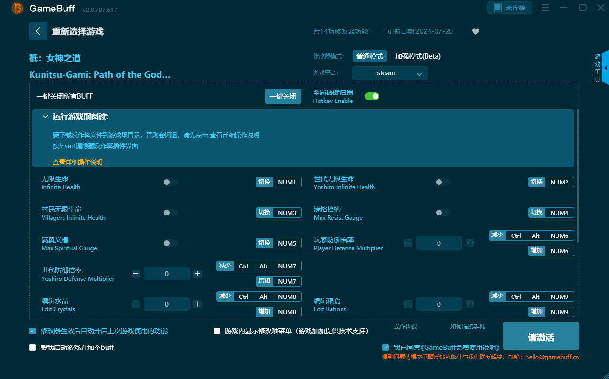Click the back arrow to reselect game

(x=38, y=31)
